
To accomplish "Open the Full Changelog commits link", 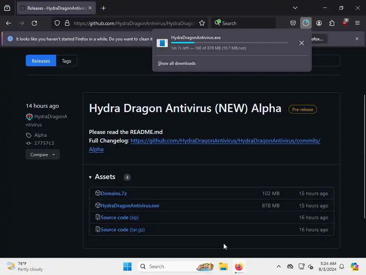I will 204,145.
